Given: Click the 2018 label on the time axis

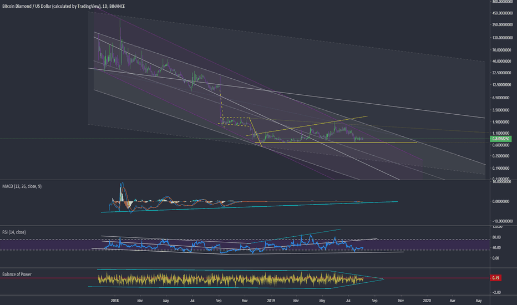Looking at the screenshot, I should tap(115, 301).
